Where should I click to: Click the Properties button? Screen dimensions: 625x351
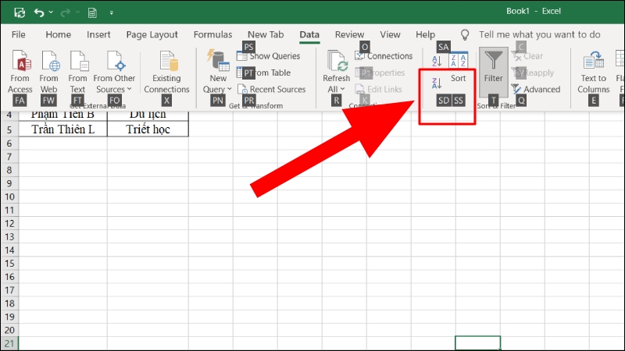[380, 73]
